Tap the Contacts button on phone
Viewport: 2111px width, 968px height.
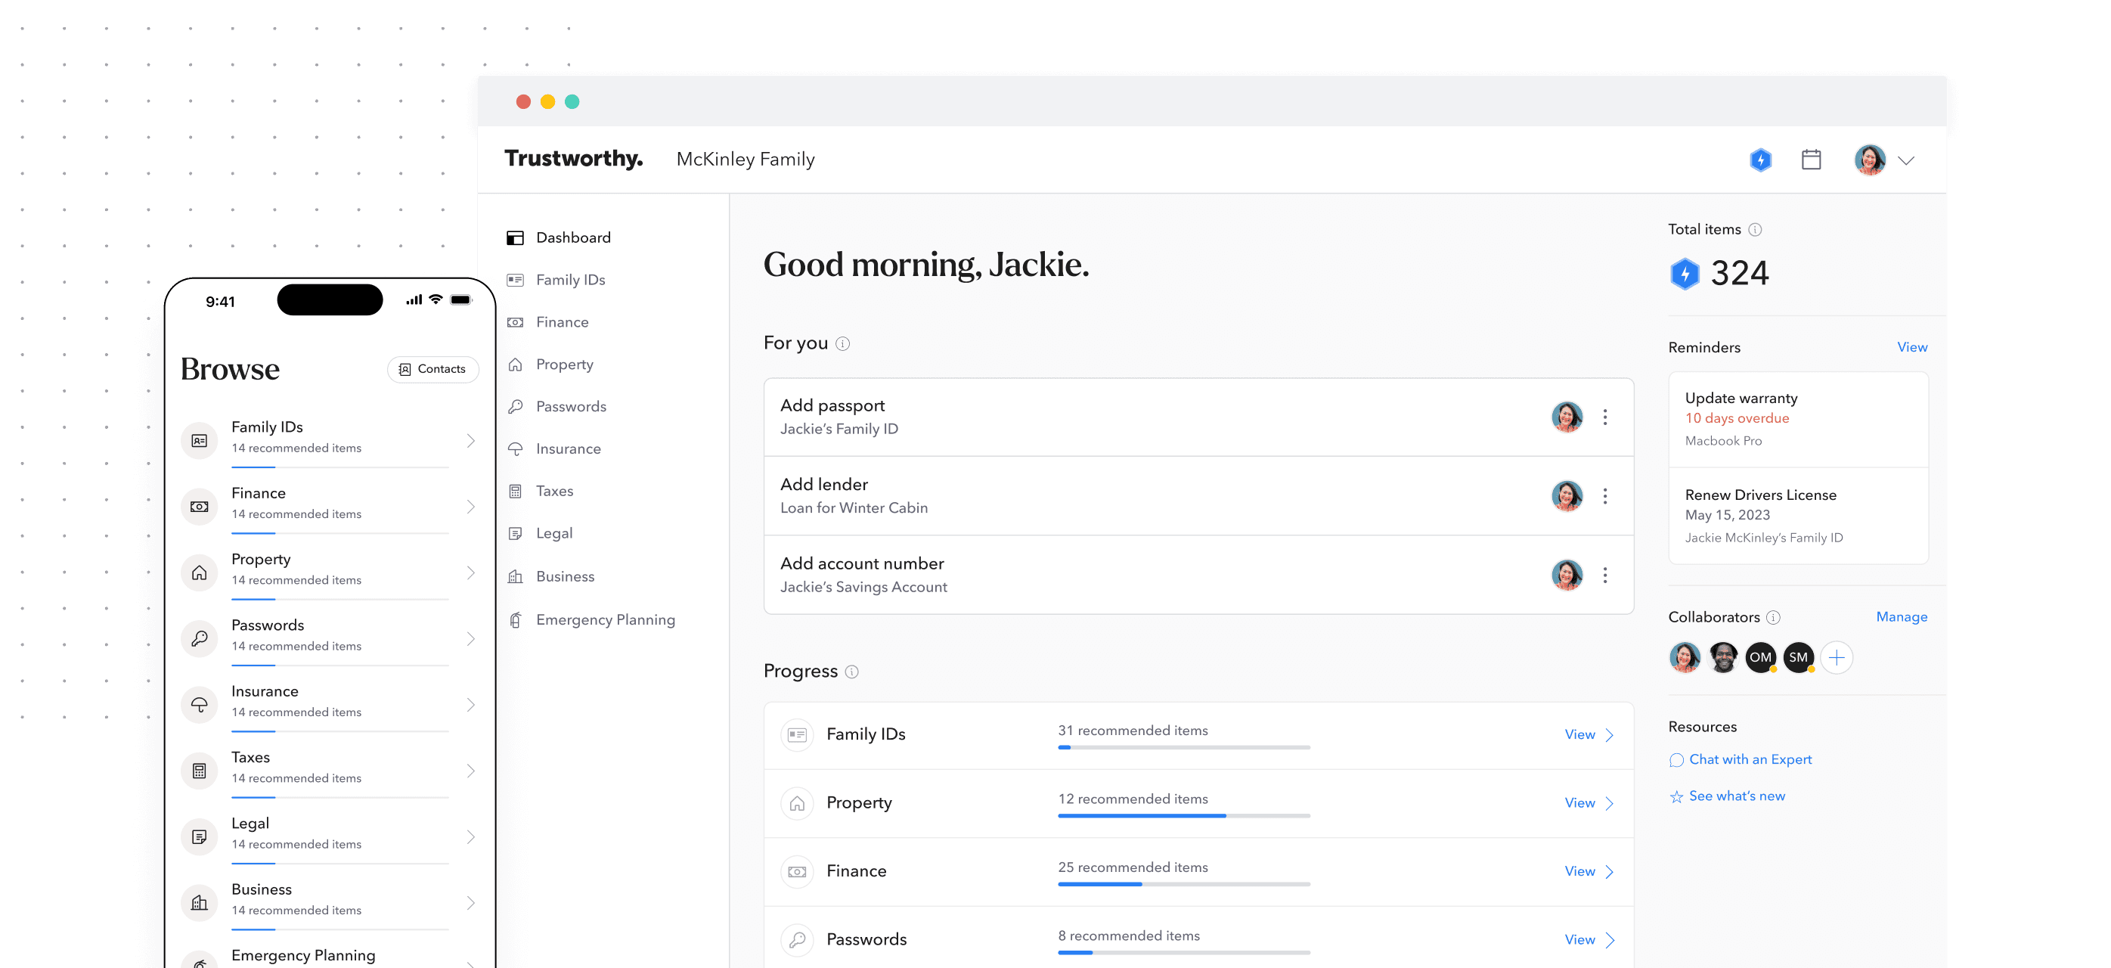tap(432, 369)
